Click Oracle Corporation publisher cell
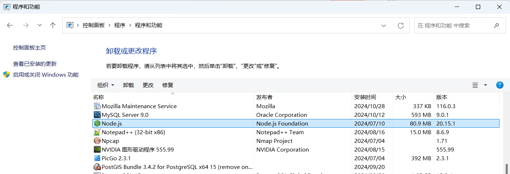The image size is (510, 174). point(282,115)
